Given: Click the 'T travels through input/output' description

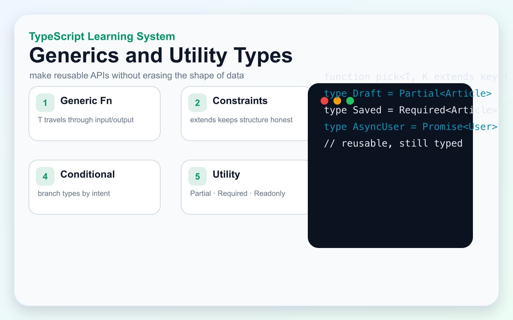Looking at the screenshot, I should (86, 120).
